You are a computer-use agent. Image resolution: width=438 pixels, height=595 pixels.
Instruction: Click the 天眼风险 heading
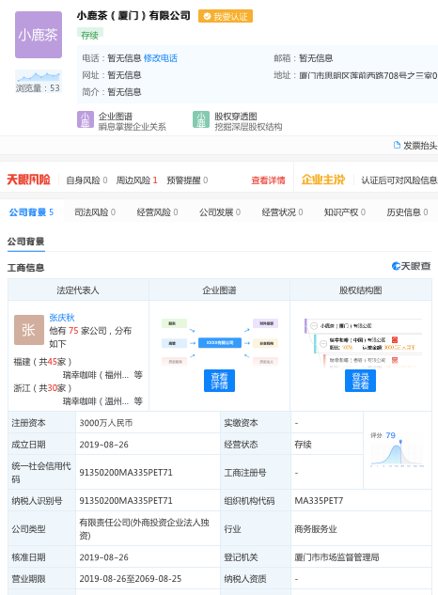pyautogui.click(x=29, y=180)
